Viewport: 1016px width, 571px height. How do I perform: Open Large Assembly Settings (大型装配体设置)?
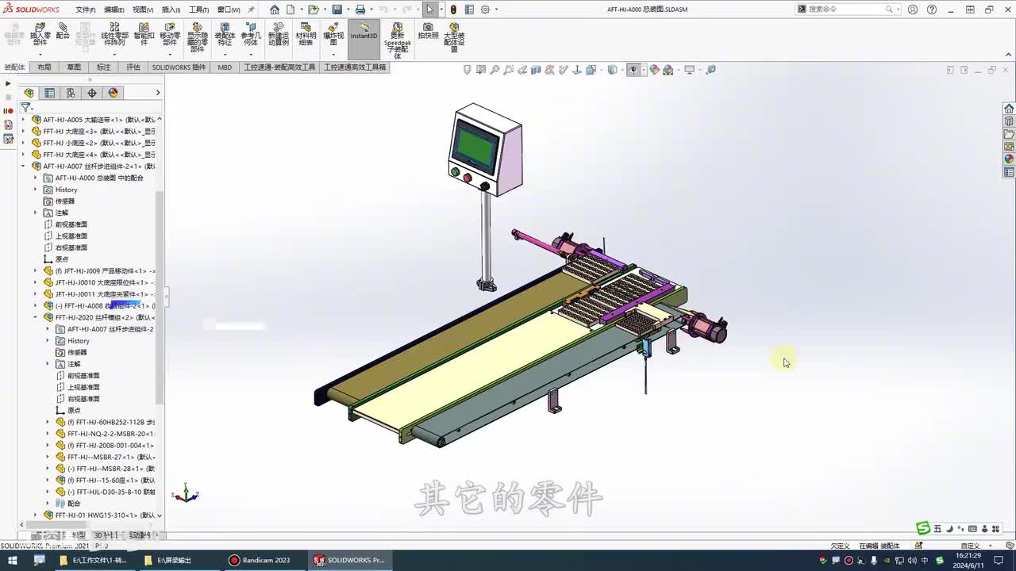(454, 37)
